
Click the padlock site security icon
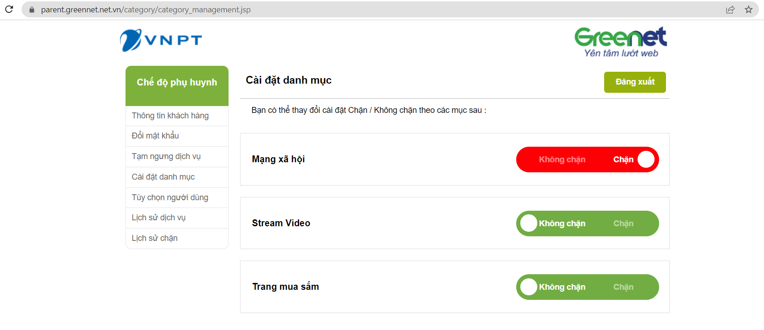(x=32, y=10)
